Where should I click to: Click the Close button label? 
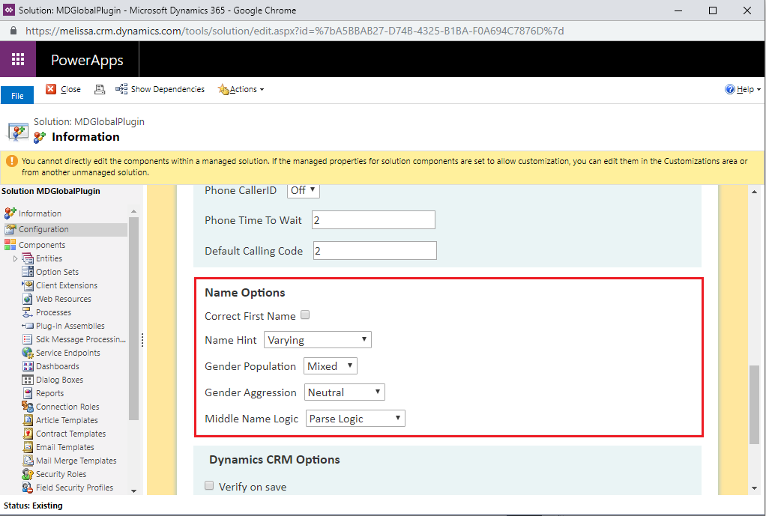[x=71, y=89]
